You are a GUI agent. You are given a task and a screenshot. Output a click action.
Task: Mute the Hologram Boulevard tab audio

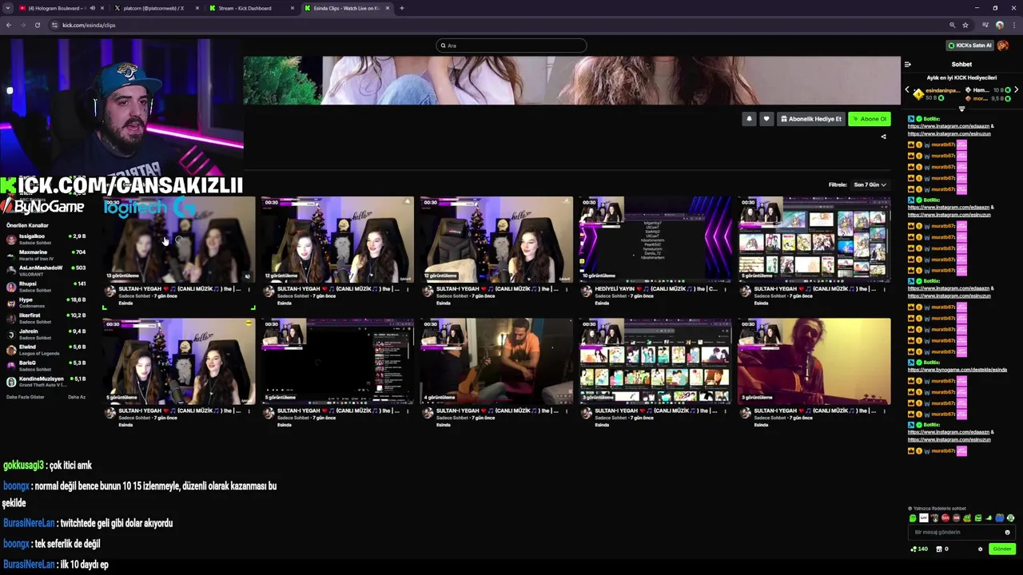coord(92,8)
